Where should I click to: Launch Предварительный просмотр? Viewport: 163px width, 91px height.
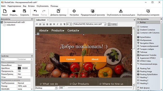pos(93,12)
